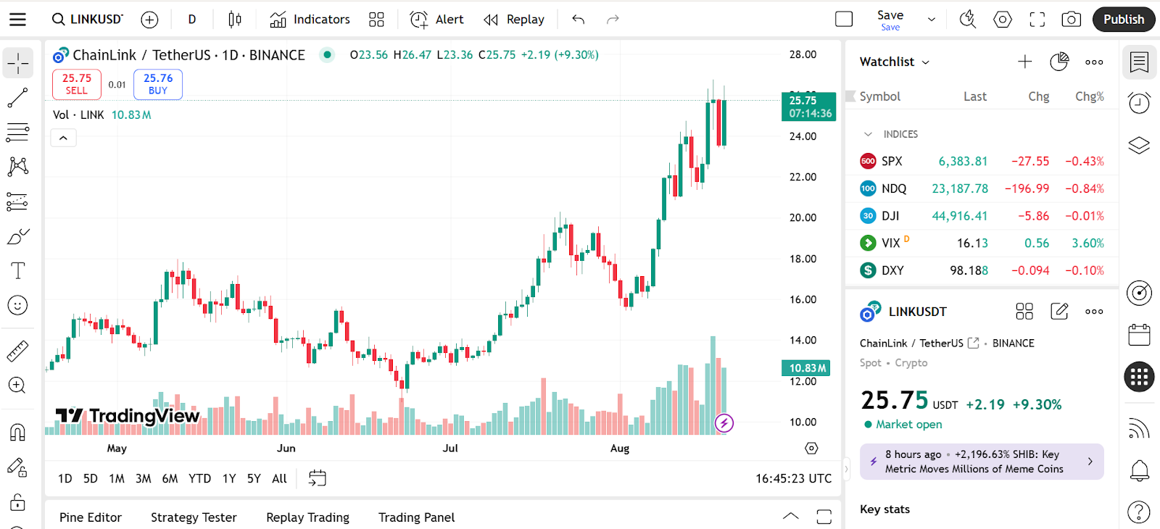Screen dimensions: 1160x529
Task: Select the 5Y time range
Action: tap(254, 478)
